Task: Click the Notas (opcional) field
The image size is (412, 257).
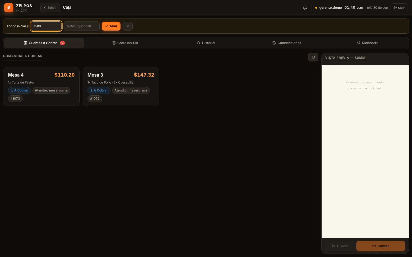Action: click(82, 26)
